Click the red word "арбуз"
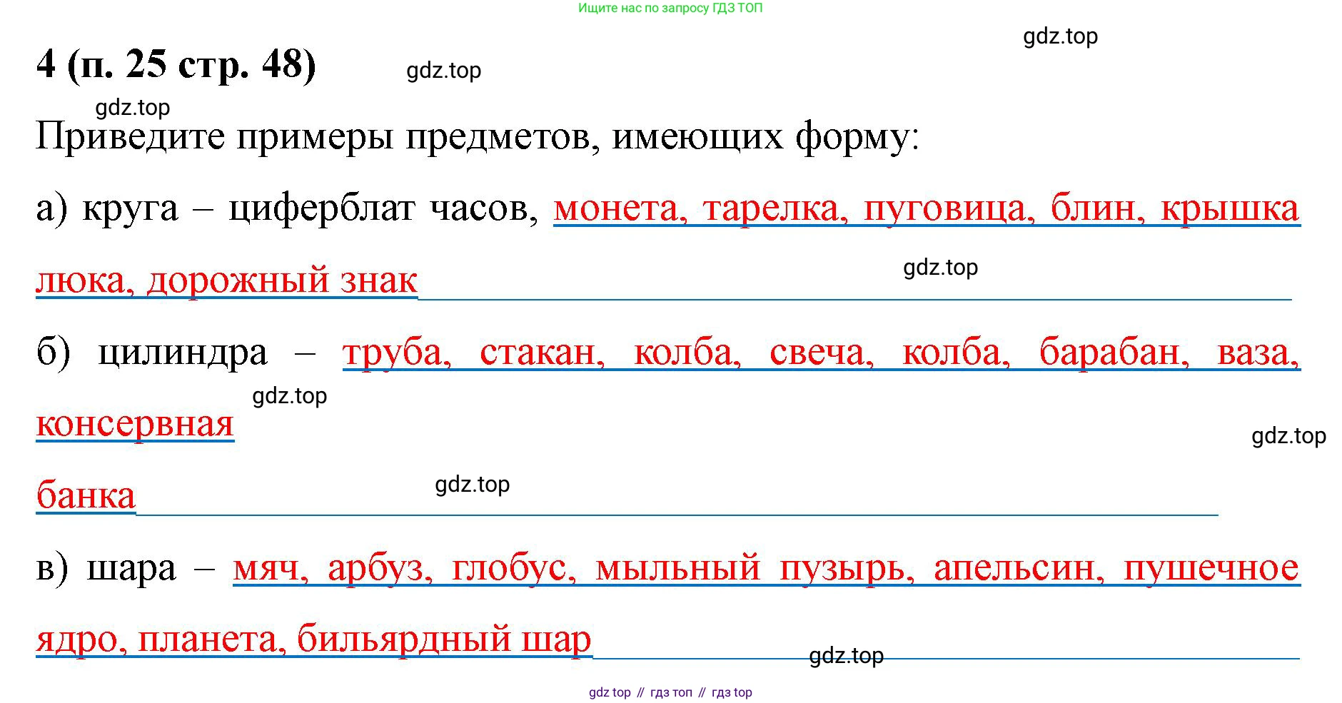 [379, 568]
